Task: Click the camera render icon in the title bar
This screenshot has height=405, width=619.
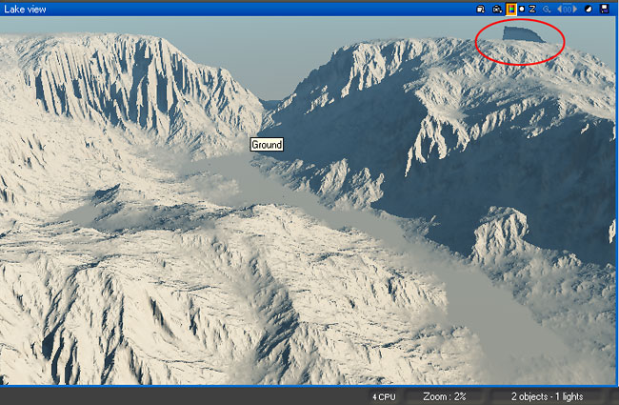Action: [496, 9]
